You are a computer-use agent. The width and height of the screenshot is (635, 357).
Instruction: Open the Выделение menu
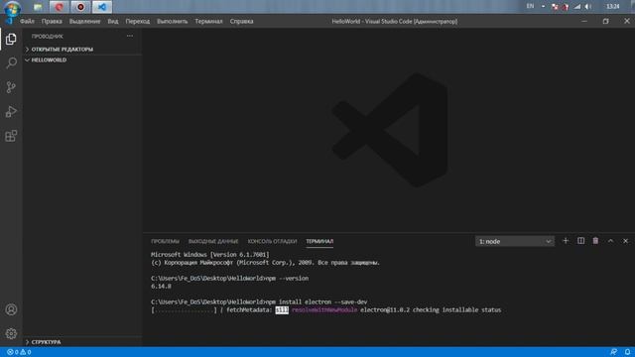(84, 21)
